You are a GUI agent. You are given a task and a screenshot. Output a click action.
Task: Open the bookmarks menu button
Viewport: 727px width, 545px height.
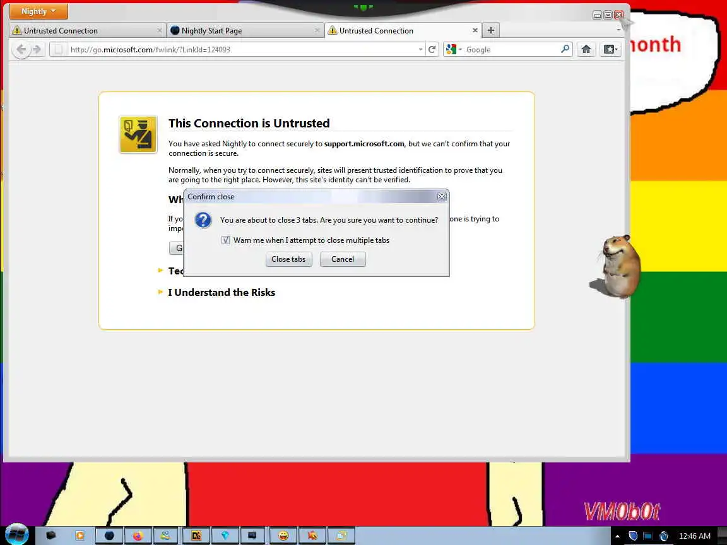point(610,49)
